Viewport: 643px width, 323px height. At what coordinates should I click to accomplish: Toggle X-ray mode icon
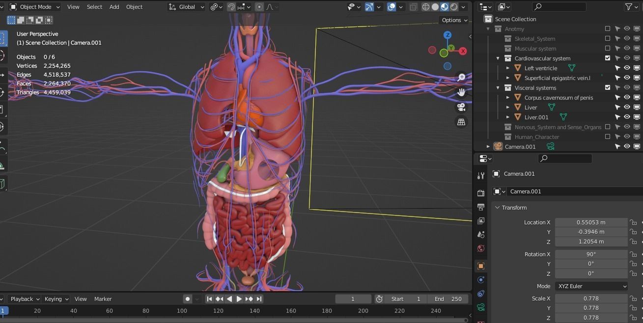(414, 7)
